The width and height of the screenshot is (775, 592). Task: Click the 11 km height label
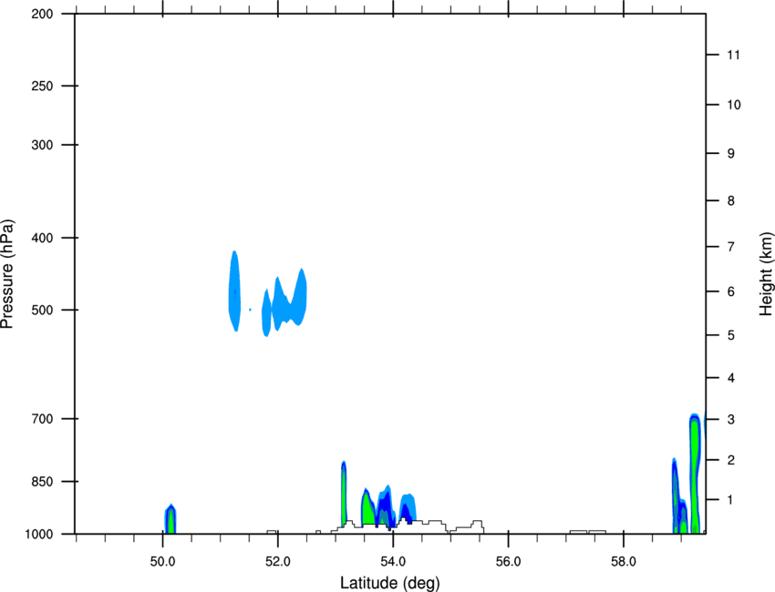click(733, 55)
